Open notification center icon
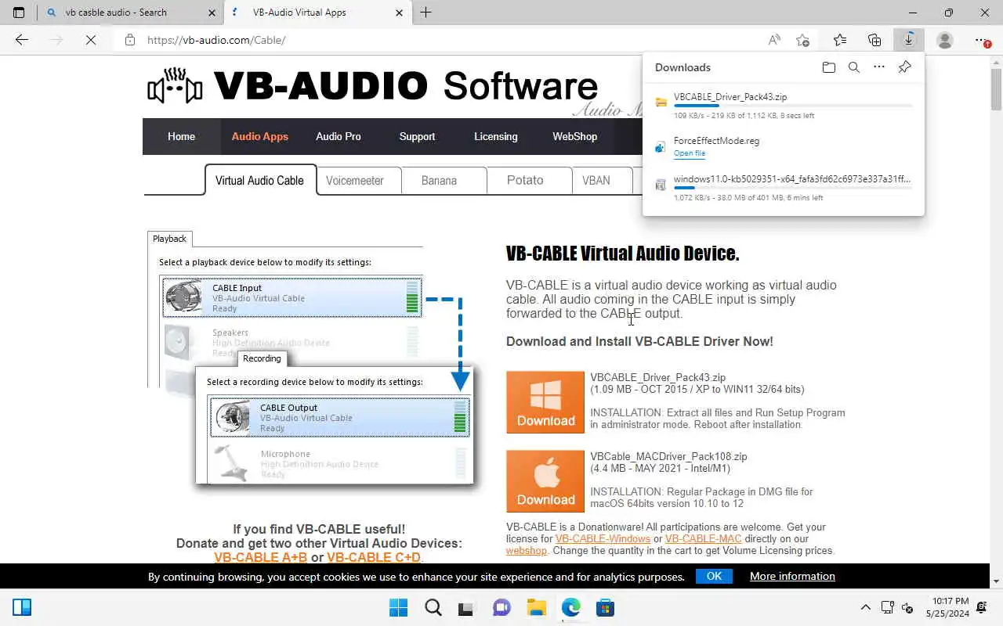 [983, 607]
